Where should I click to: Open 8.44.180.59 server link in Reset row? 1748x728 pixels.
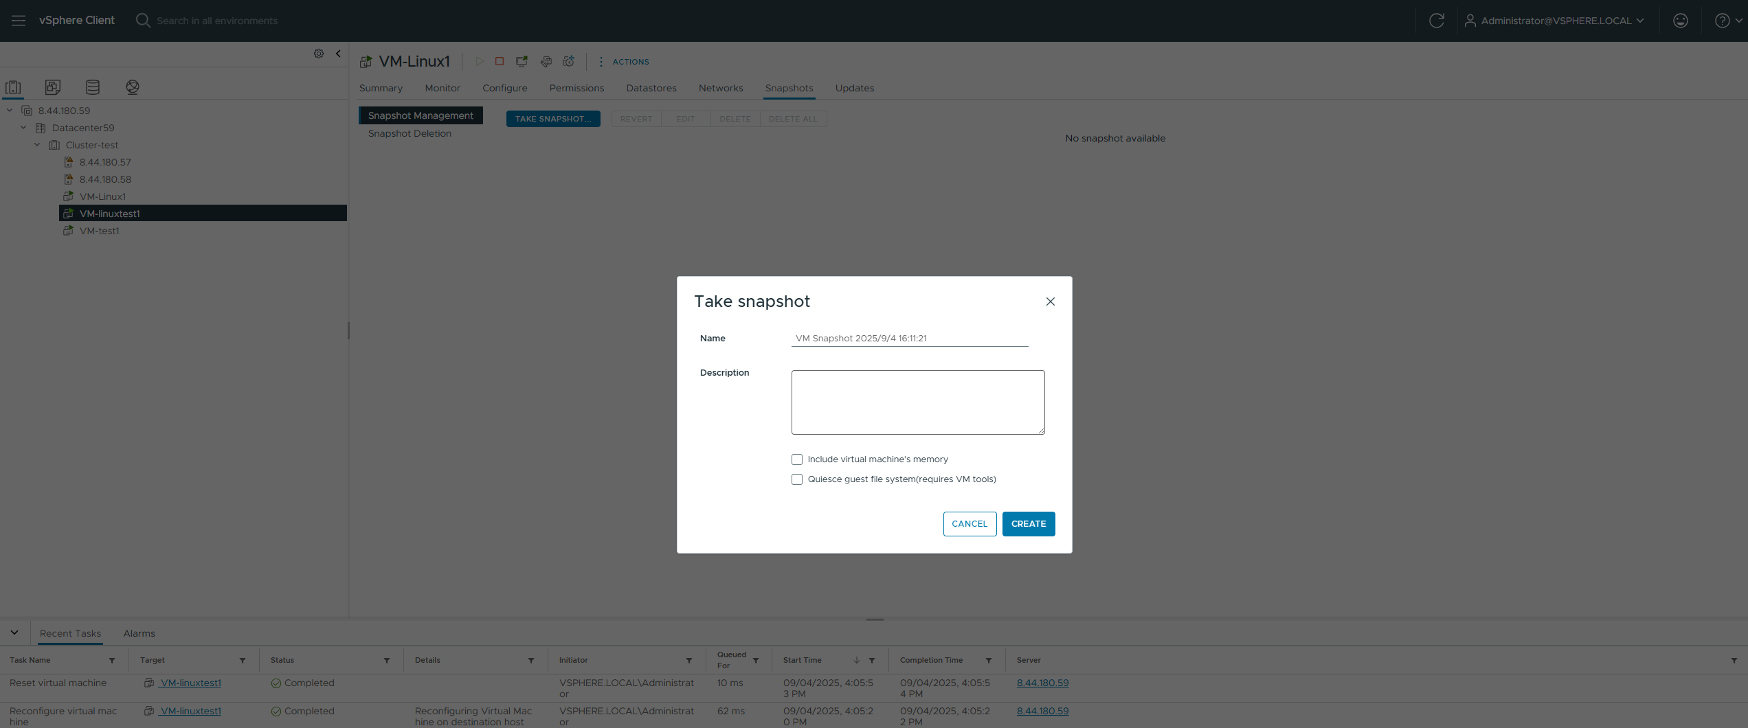click(1042, 683)
